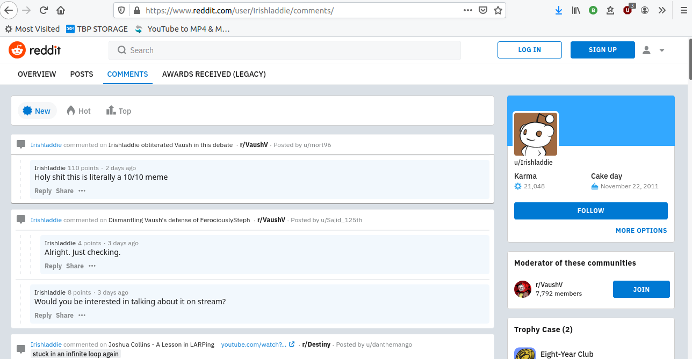Expand the toolbar overflow chevron
The width and height of the screenshot is (692, 359).
[x=662, y=10]
